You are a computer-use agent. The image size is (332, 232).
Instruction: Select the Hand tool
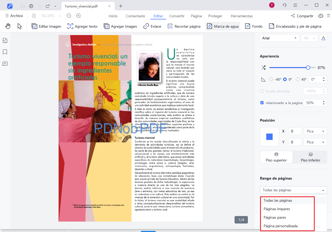(x=8, y=26)
